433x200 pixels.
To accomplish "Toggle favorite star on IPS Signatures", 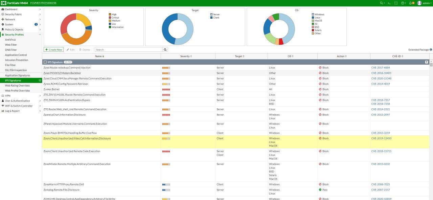I will [40, 81].
